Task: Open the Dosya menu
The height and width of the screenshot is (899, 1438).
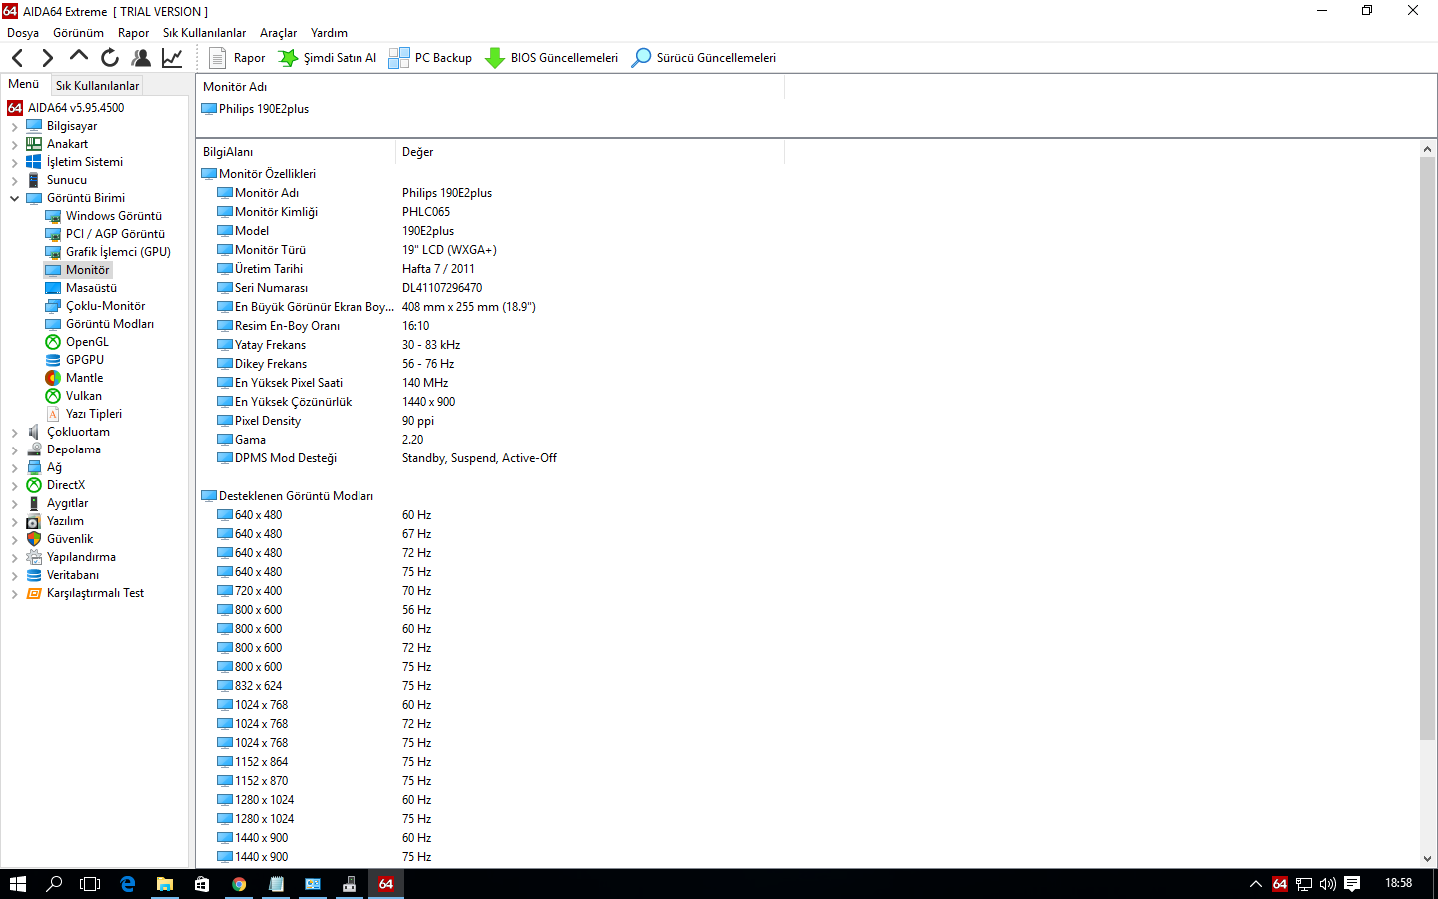Action: [x=23, y=33]
